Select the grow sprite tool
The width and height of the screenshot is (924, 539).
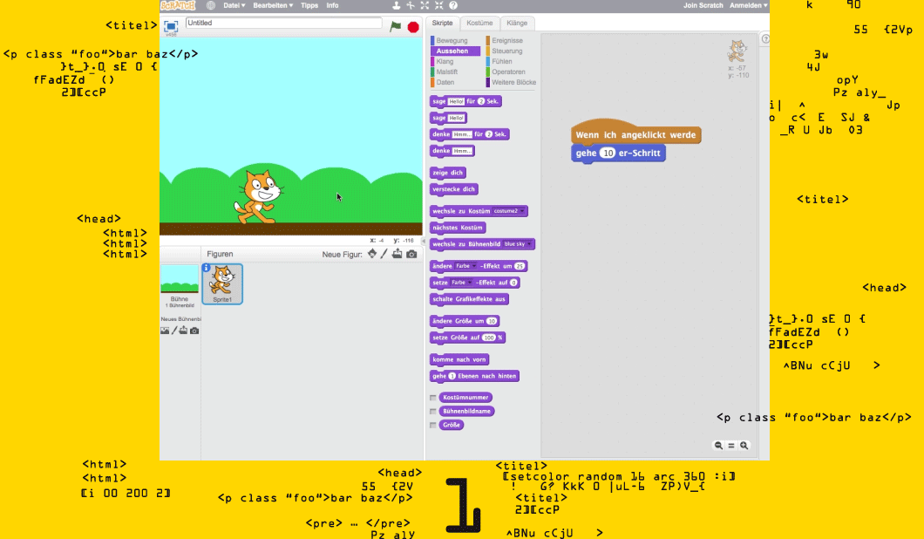[425, 5]
